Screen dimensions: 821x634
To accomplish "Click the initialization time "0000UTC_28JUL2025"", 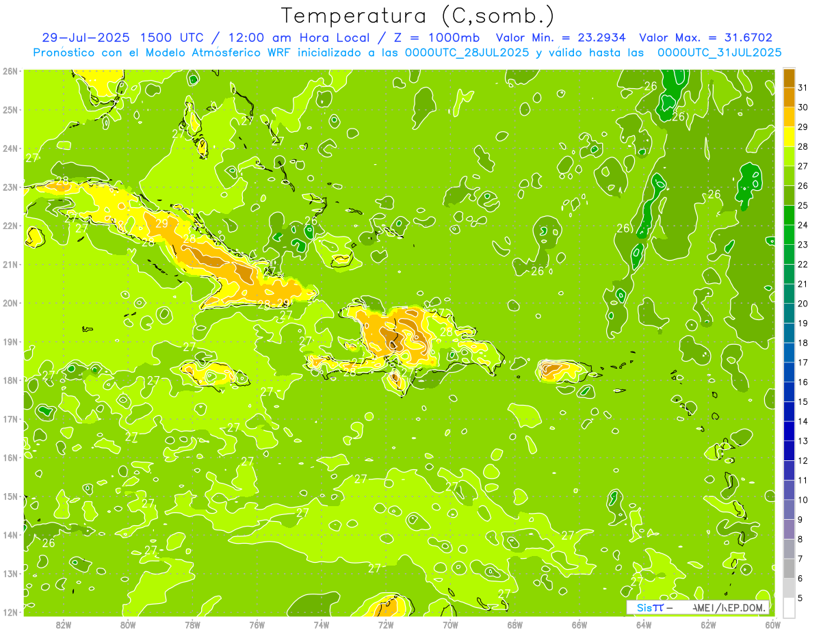I will 467,52.
